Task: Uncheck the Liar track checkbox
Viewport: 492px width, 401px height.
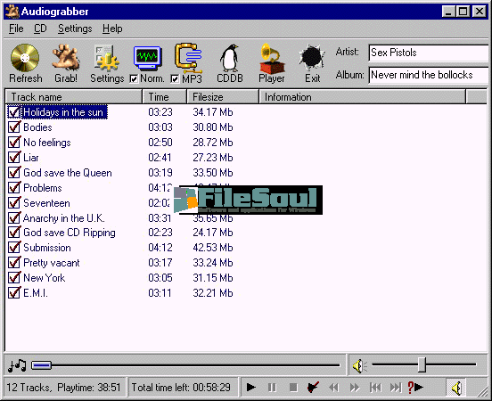Action: (14, 157)
